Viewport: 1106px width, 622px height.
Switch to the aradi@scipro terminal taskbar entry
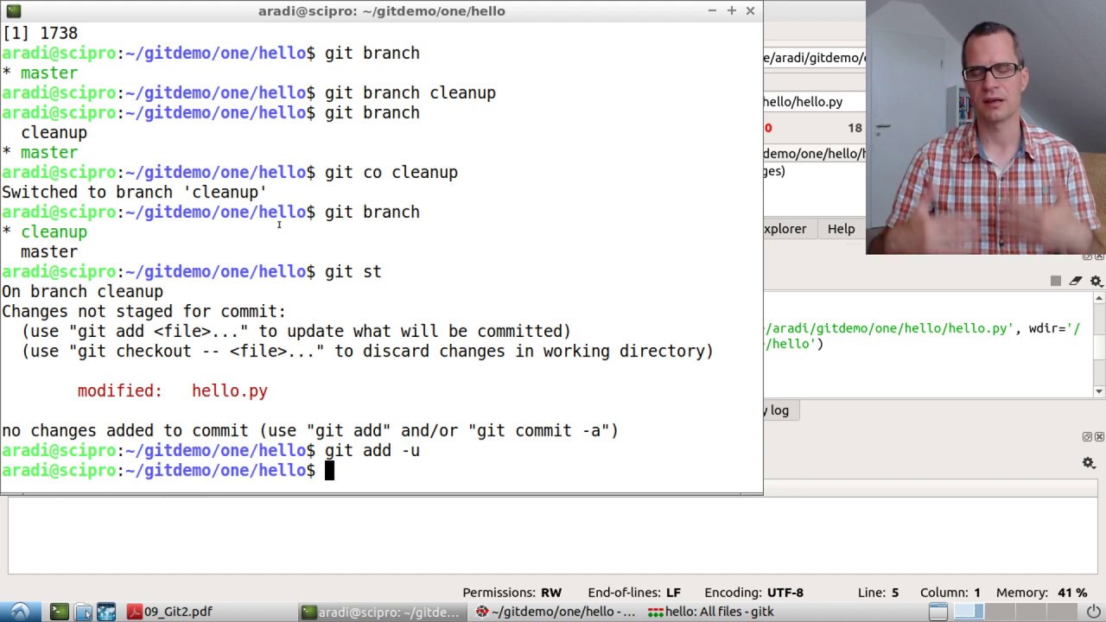point(381,612)
